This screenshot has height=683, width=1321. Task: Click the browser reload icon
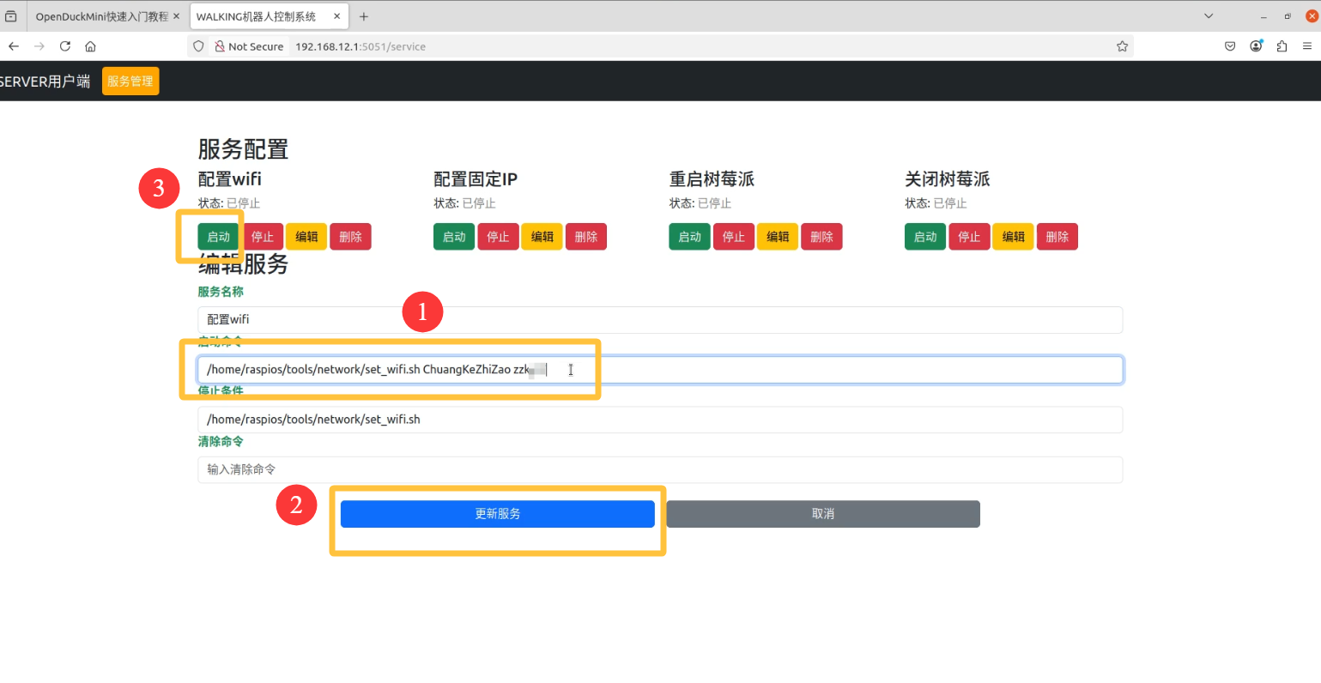point(64,46)
